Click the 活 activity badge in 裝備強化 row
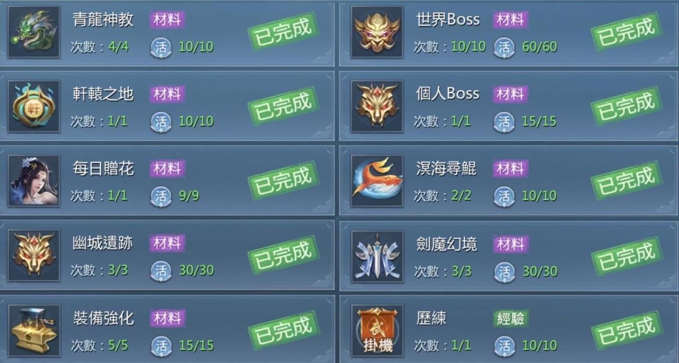The width and height of the screenshot is (679, 363). point(161,346)
